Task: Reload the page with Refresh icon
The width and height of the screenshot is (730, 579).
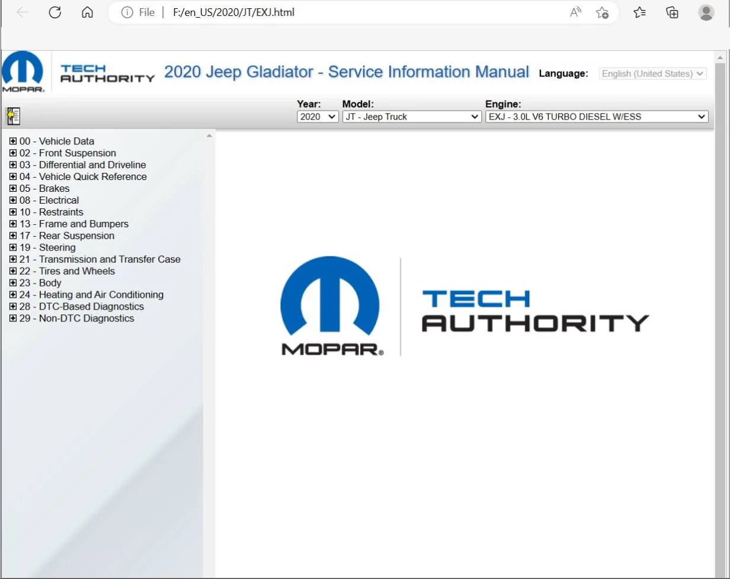Action: click(x=55, y=12)
